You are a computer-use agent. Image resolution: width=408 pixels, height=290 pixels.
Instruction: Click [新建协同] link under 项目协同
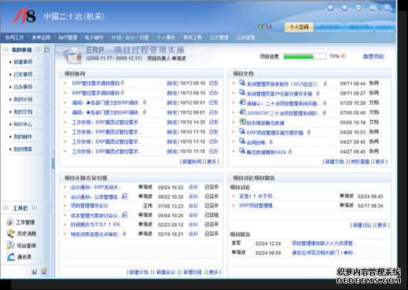pyautogui.click(x=192, y=161)
